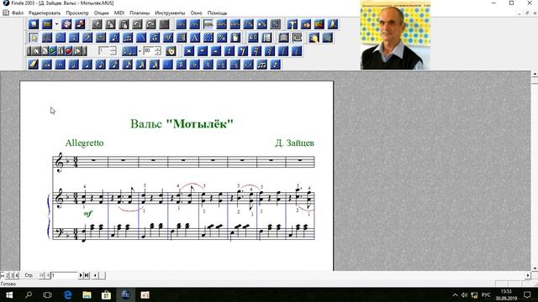The width and height of the screenshot is (538, 302).
Task: Show hidden system tray icons
Action: [x=455, y=294]
